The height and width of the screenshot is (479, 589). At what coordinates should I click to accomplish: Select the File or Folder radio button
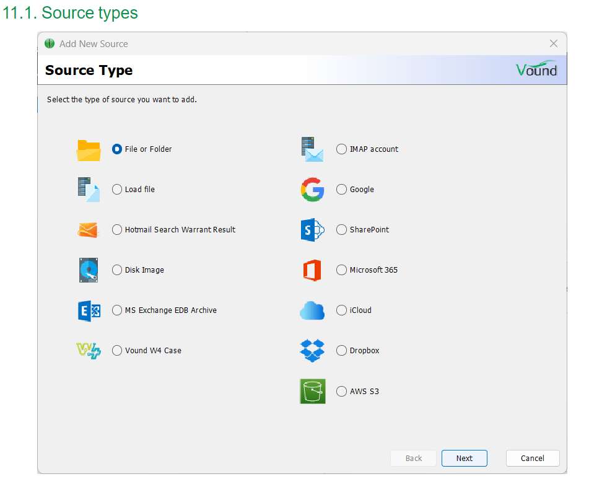click(x=117, y=149)
